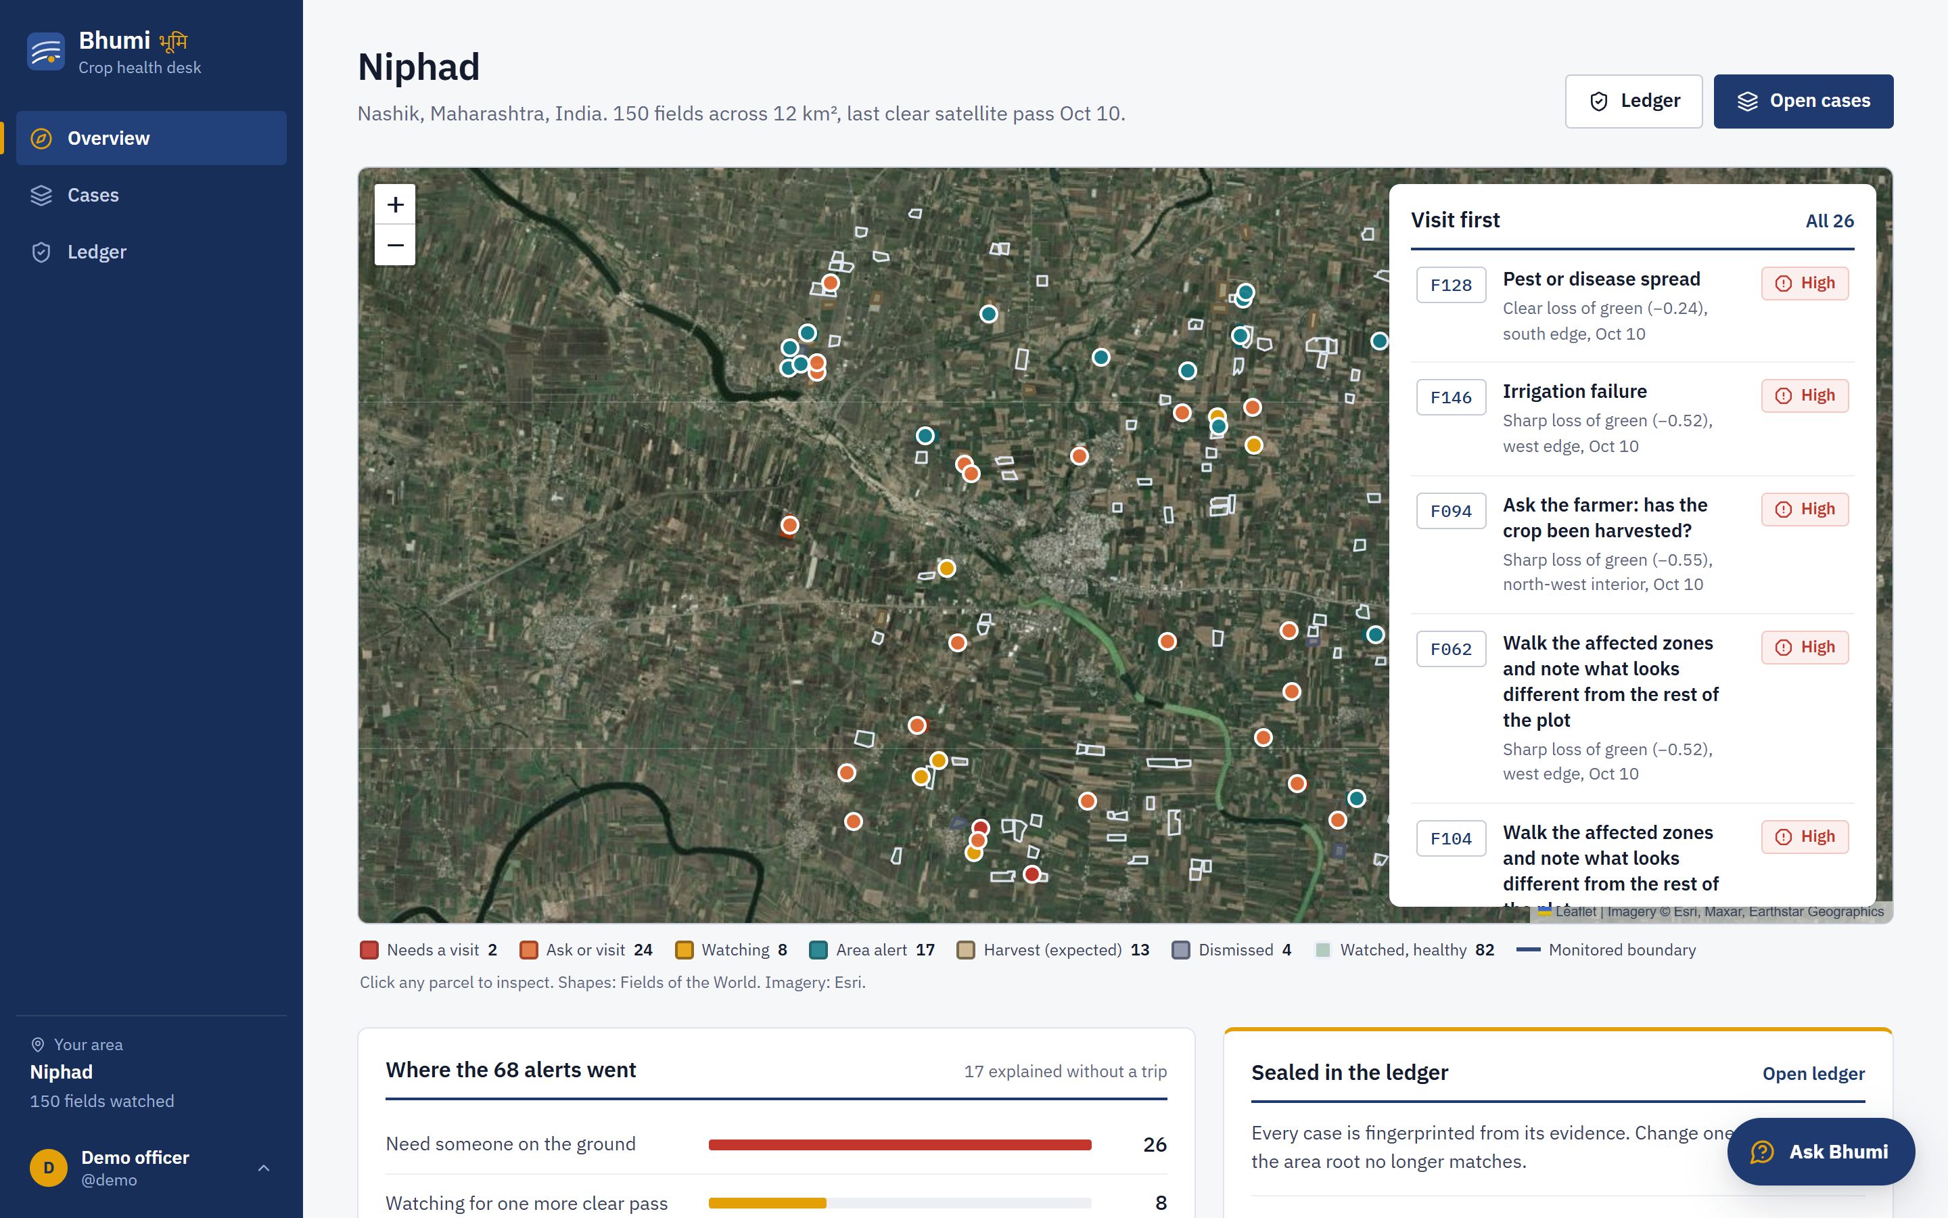The width and height of the screenshot is (1948, 1218).
Task: Expand the Demo officer account menu
Action: tap(263, 1167)
